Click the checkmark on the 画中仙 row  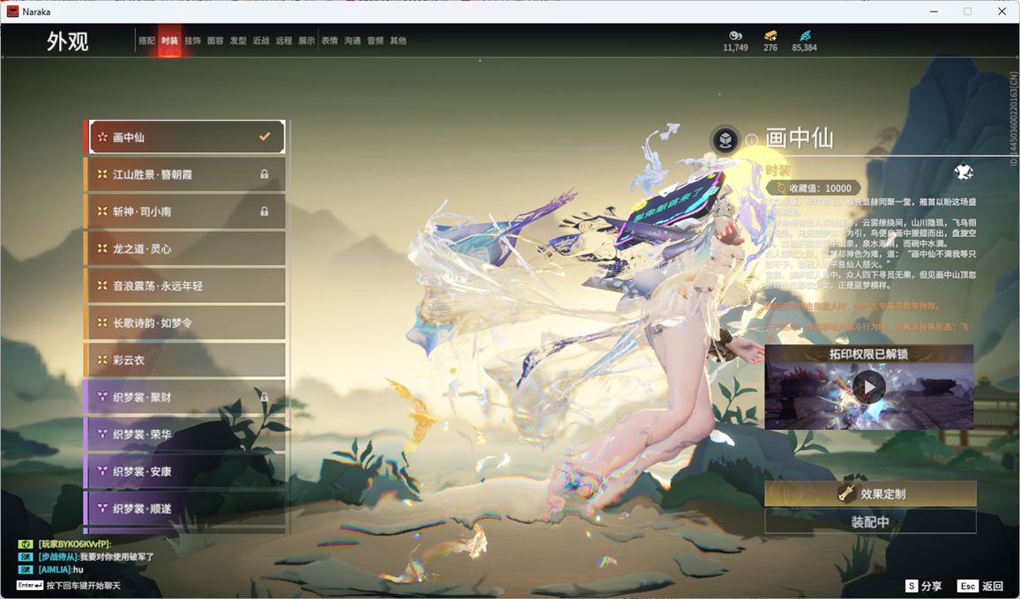click(x=264, y=137)
